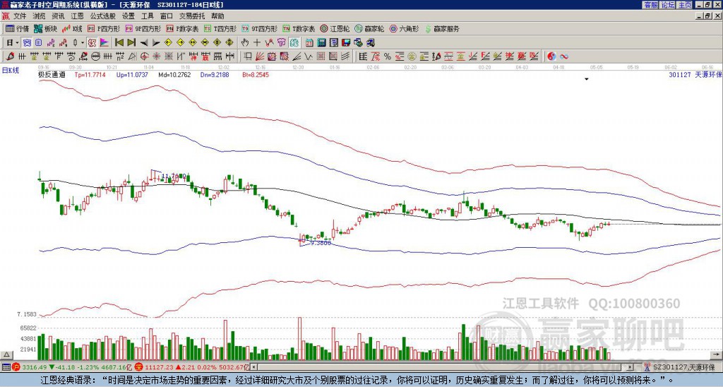Click scrollbar right arrow at bottom
The height and width of the screenshot is (387, 723).
tap(630, 367)
